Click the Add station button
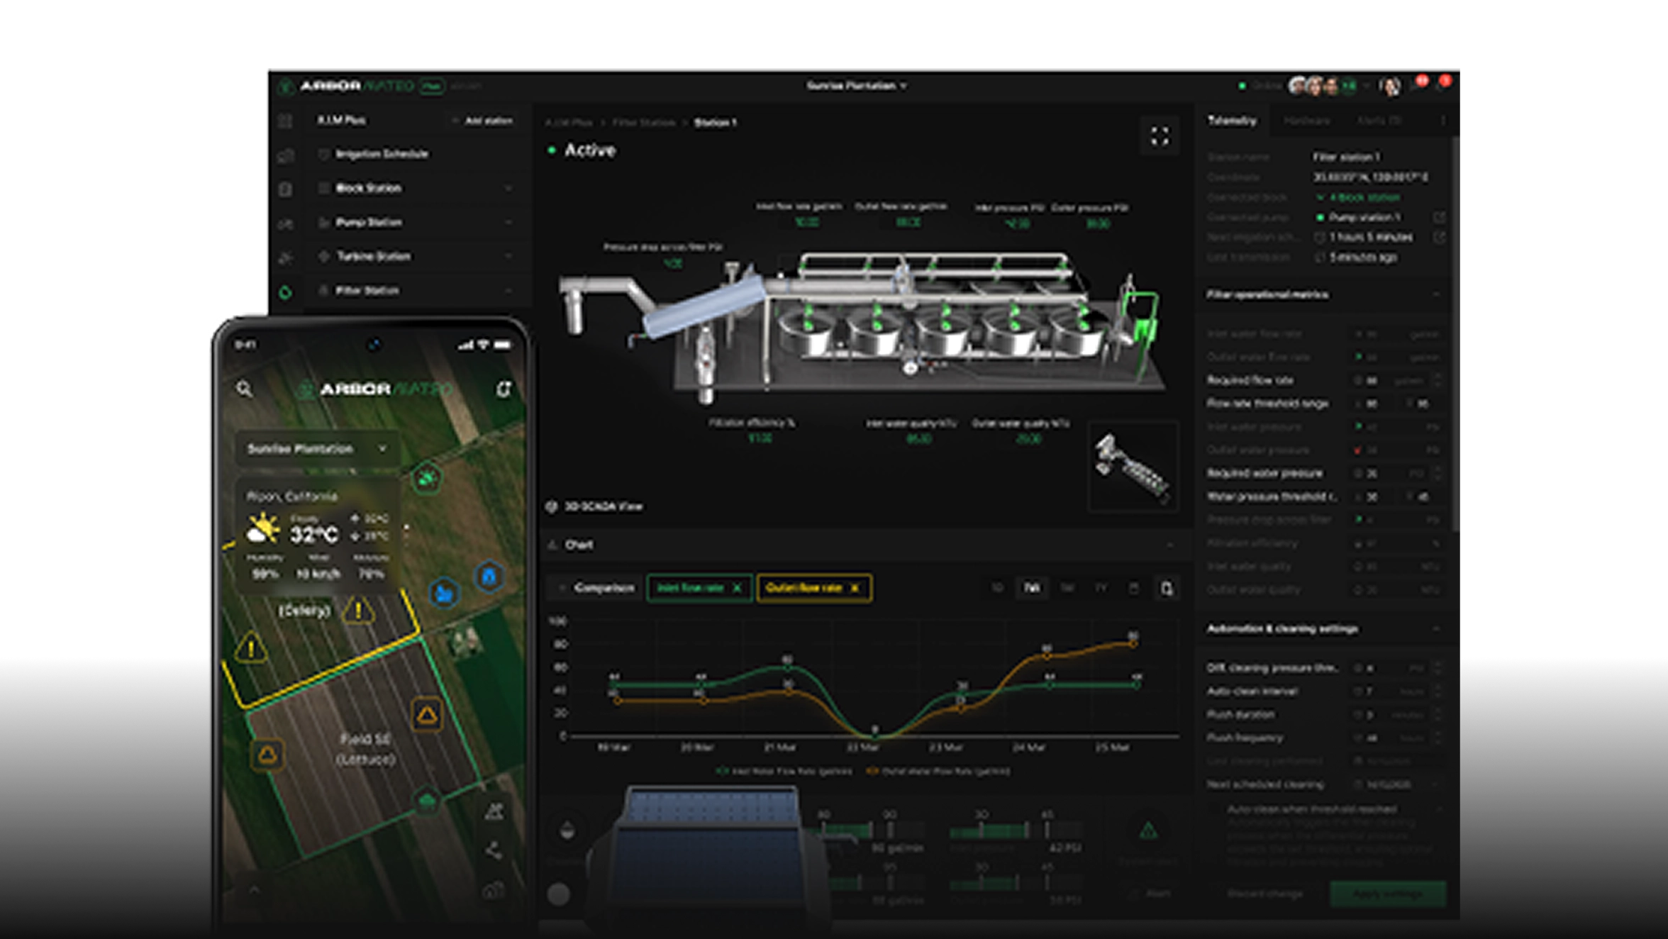1668x939 pixels. [483, 121]
